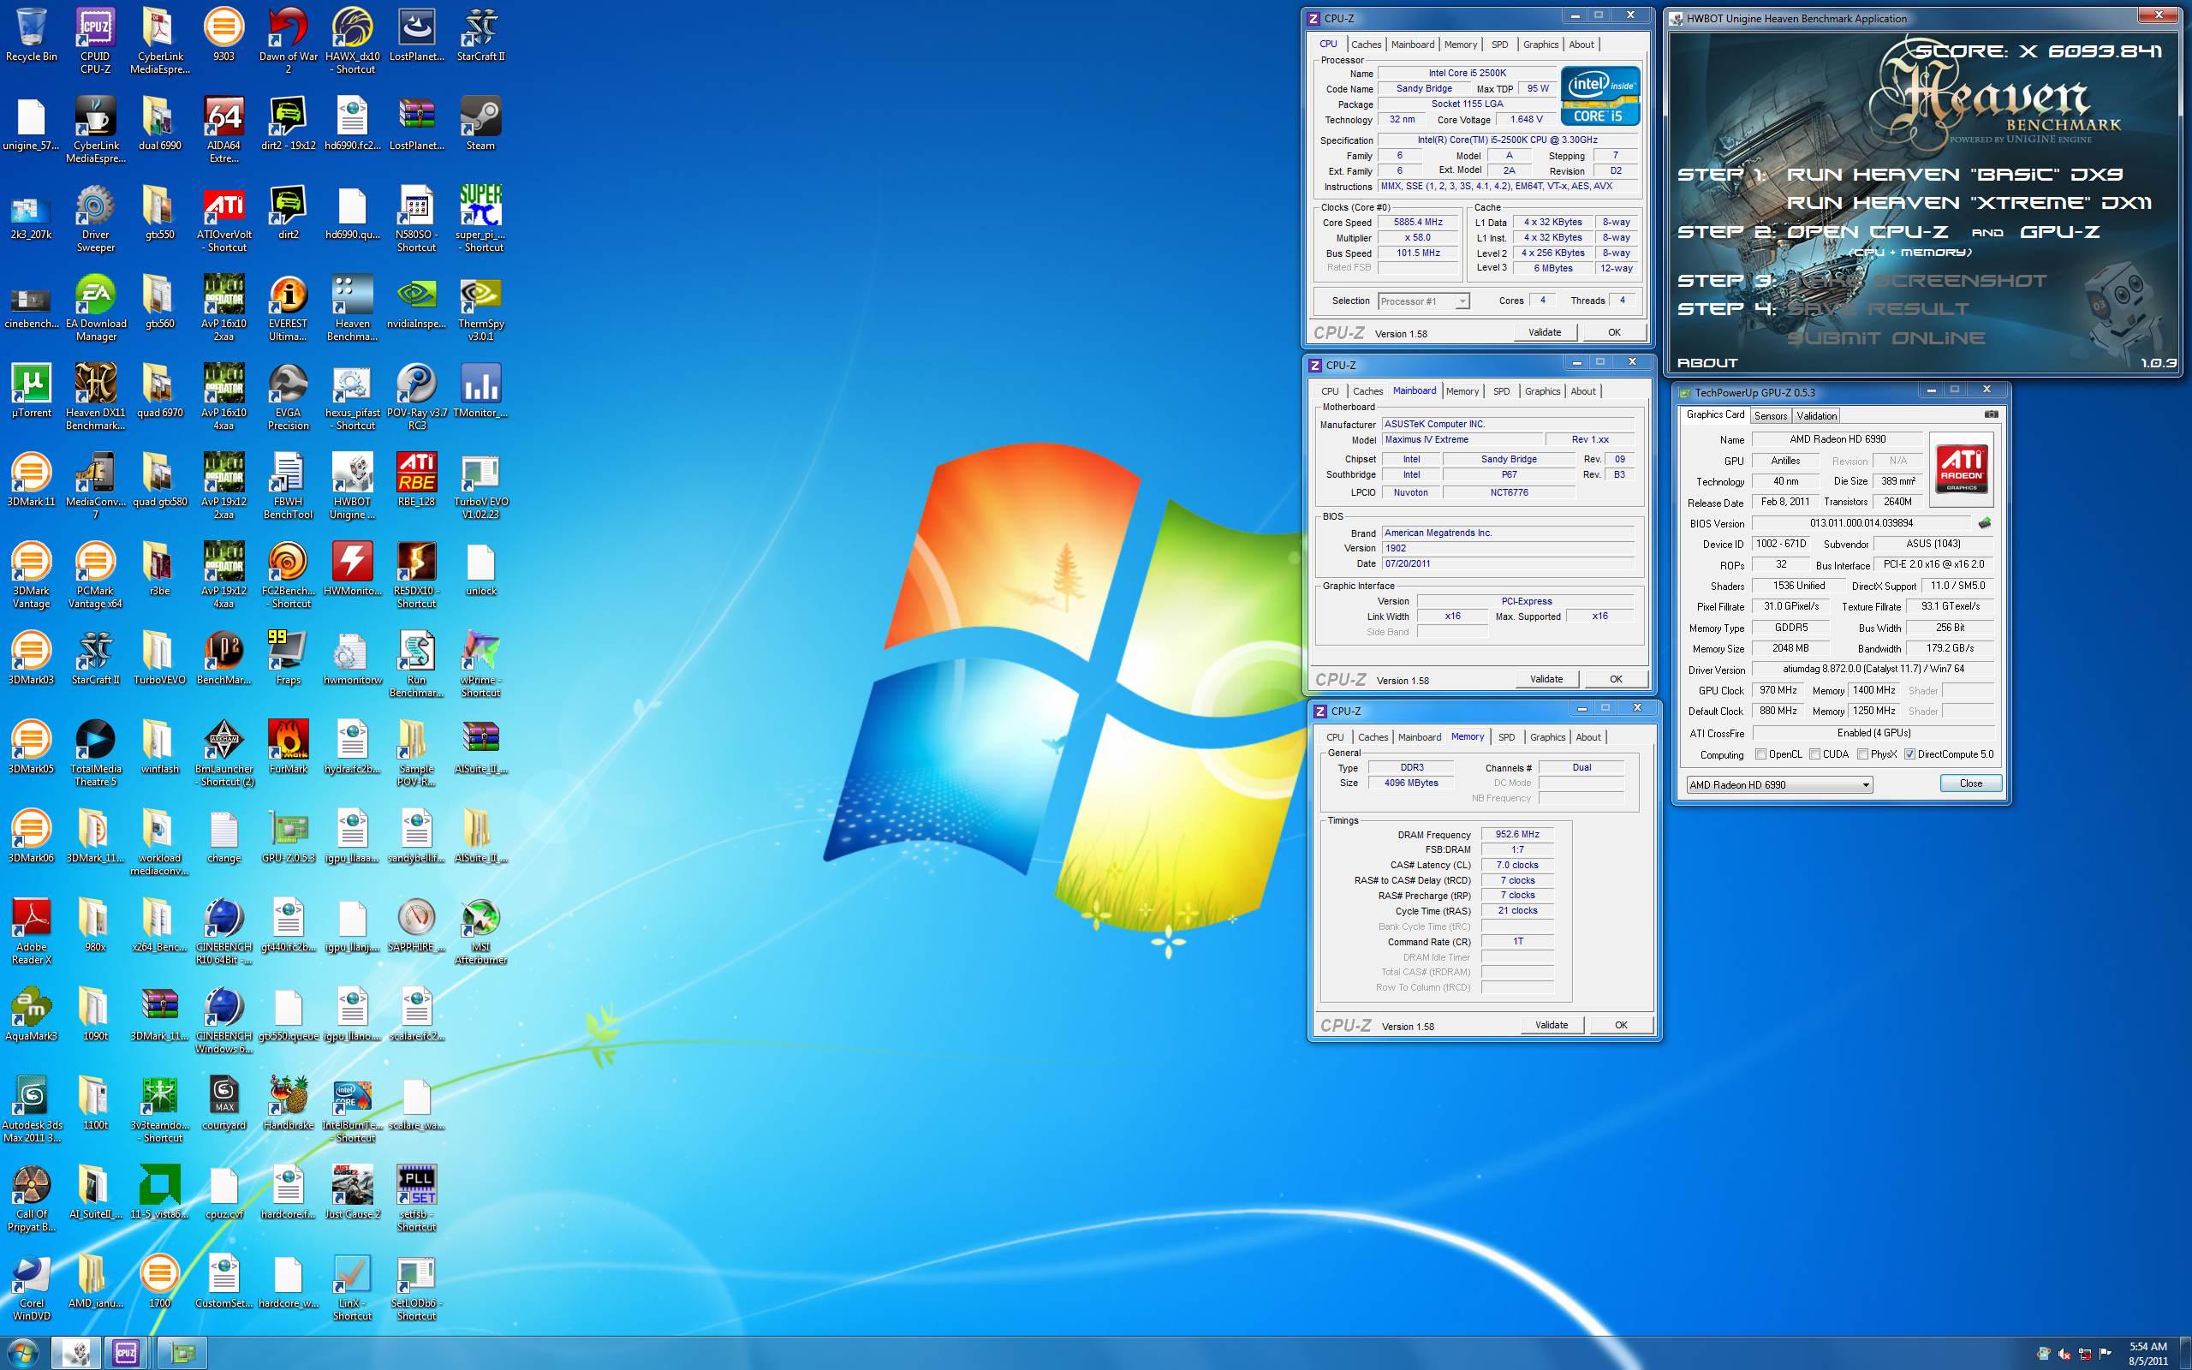Click ABOUT in HWBOT Heaven window
This screenshot has width=2192, height=1370.
(1707, 362)
